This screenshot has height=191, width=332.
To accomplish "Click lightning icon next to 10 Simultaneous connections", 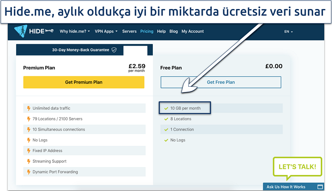I will [x=28, y=129].
